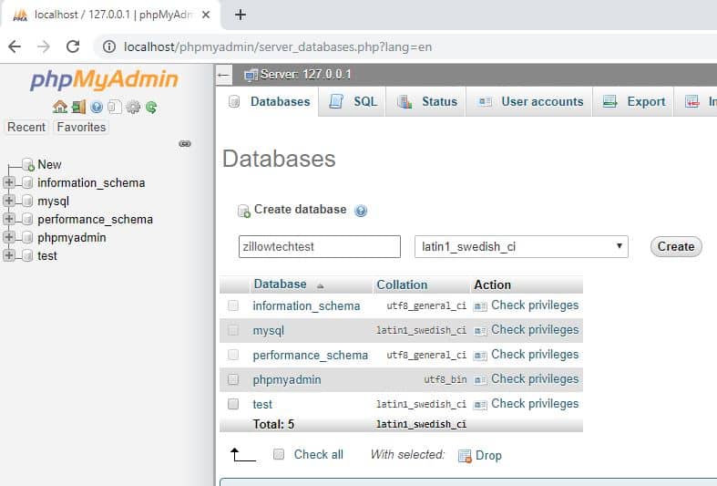
Task: Open the SQL tab
Action: [x=353, y=101]
